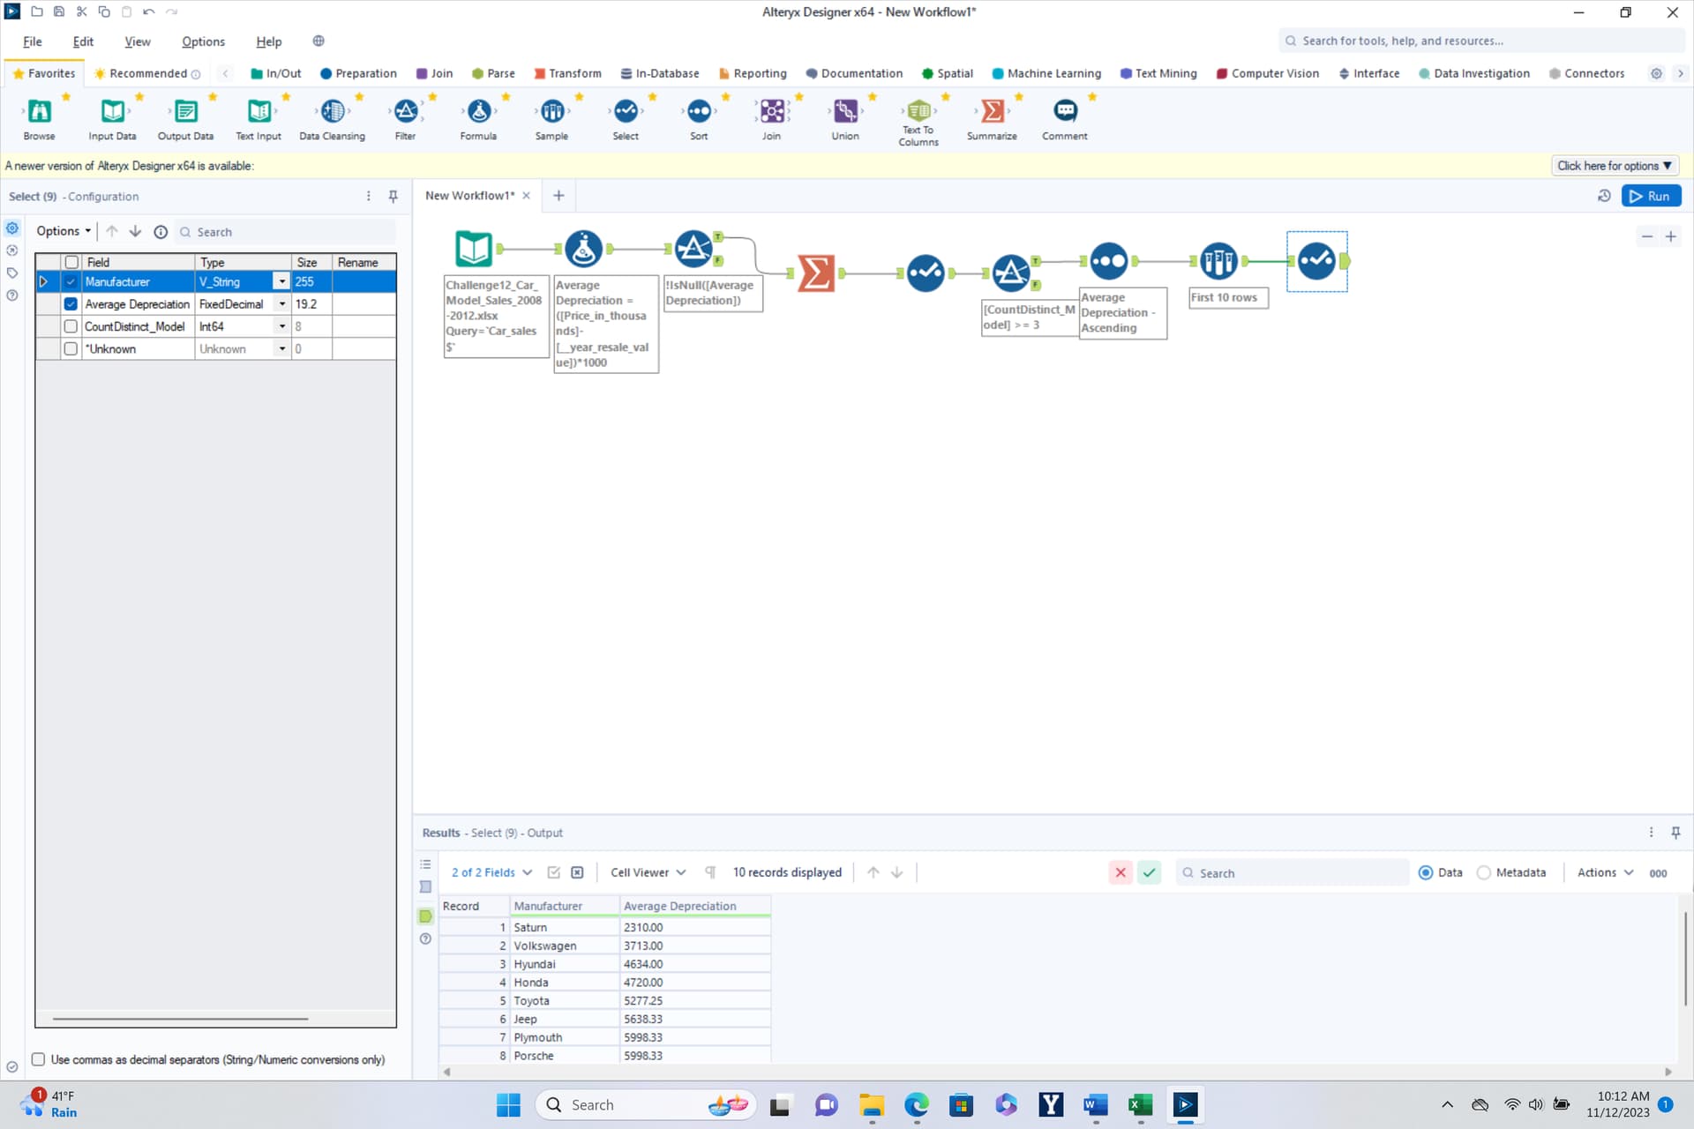
Task: Click the Sample tool labeled First 10 rows
Action: [1218, 261]
